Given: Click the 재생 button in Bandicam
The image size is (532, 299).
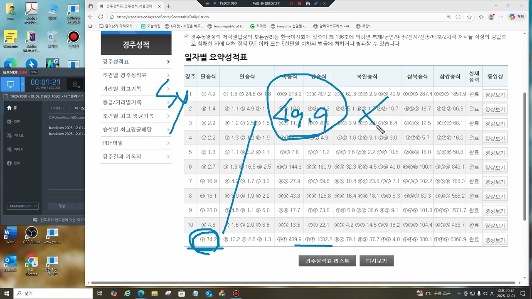Looking at the screenshot, I should tap(62, 206).
